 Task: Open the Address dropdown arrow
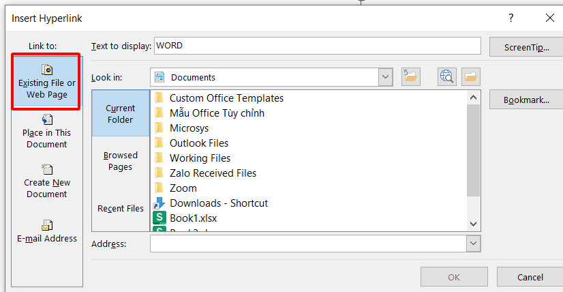tap(474, 244)
